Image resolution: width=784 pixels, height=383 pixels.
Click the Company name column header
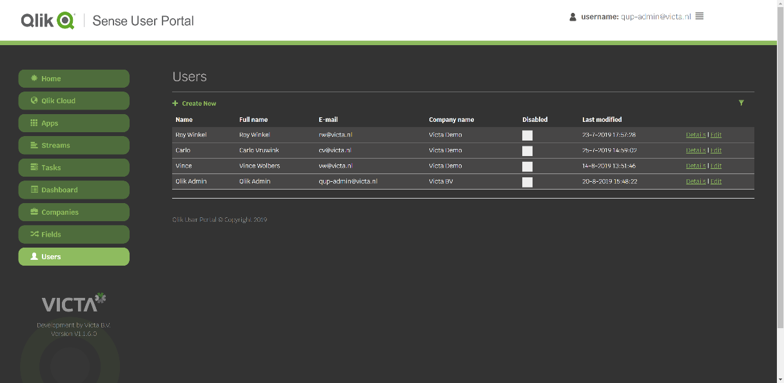click(x=451, y=119)
